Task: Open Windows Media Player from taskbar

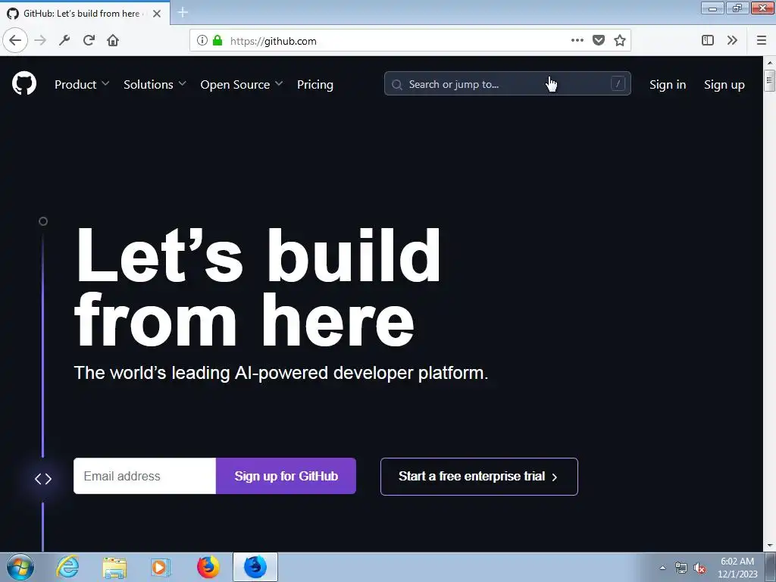Action: tap(161, 567)
